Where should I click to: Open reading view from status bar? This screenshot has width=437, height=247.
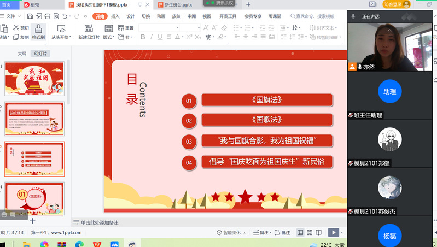(319, 233)
